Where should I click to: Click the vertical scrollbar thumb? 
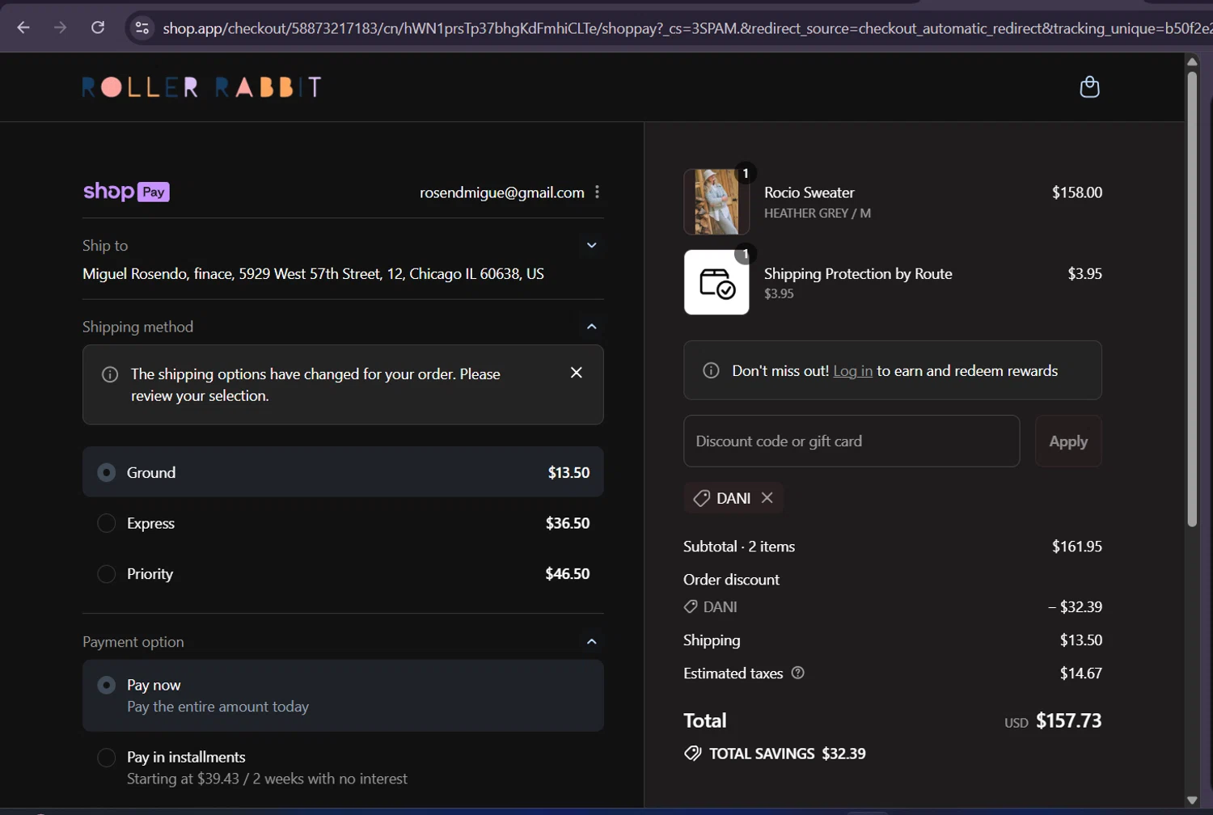1192,299
